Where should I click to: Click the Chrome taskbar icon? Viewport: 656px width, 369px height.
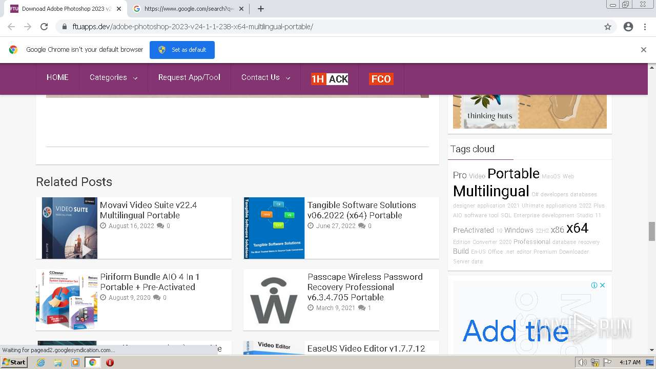click(x=93, y=362)
